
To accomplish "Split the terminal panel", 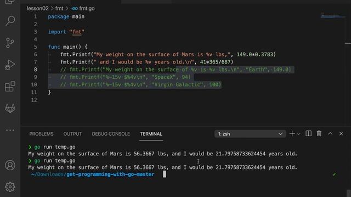I will pos(308,134).
